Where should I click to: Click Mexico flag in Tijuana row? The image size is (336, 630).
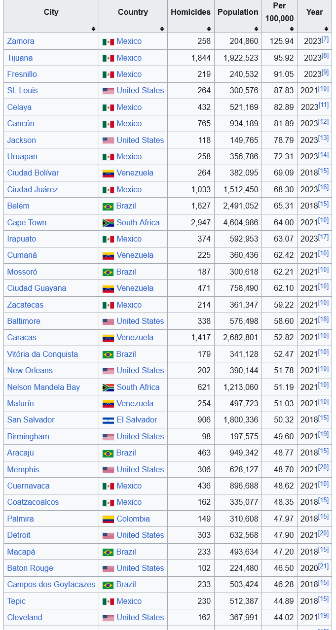tap(108, 58)
